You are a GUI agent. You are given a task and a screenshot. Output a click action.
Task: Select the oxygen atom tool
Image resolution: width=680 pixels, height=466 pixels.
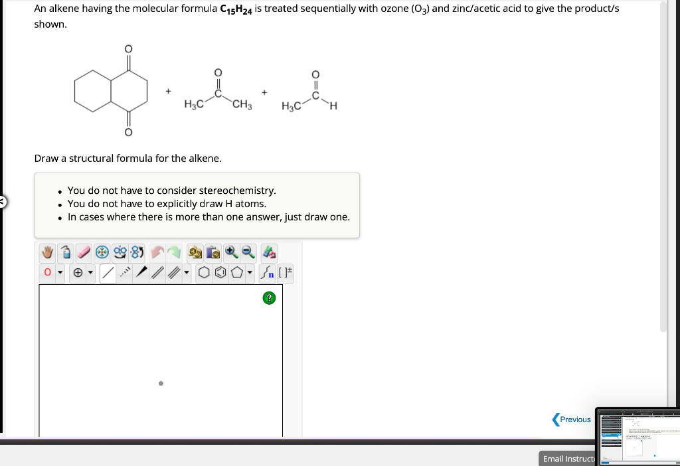pyautogui.click(x=47, y=272)
